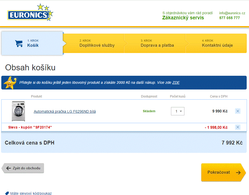This screenshot has width=249, height=195.
Task: Open the quantity dropdown for the washing machine
Action: pos(177,111)
